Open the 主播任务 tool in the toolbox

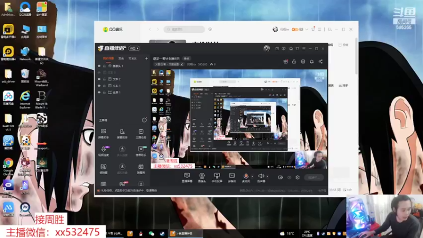(x=141, y=133)
